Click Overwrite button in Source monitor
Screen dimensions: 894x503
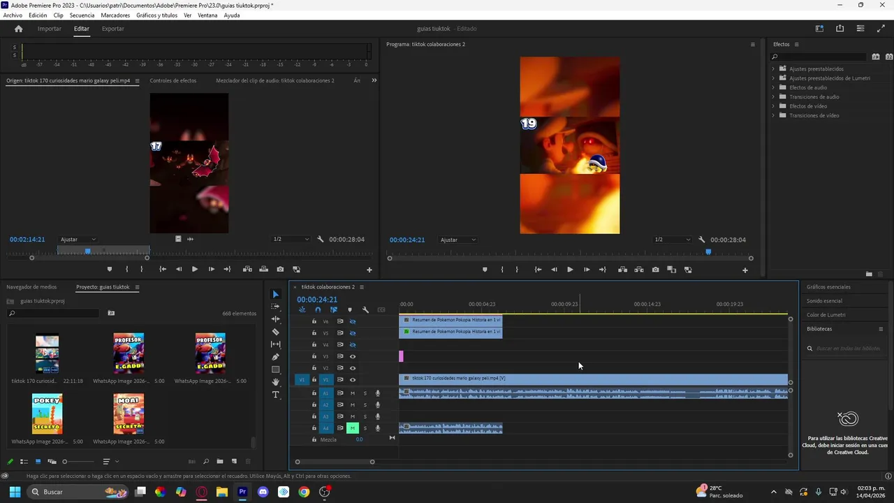coord(264,269)
